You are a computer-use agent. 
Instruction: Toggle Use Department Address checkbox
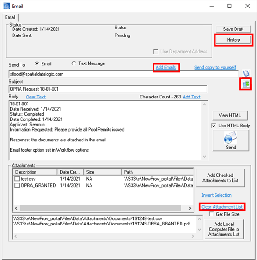pyautogui.click(x=156, y=51)
